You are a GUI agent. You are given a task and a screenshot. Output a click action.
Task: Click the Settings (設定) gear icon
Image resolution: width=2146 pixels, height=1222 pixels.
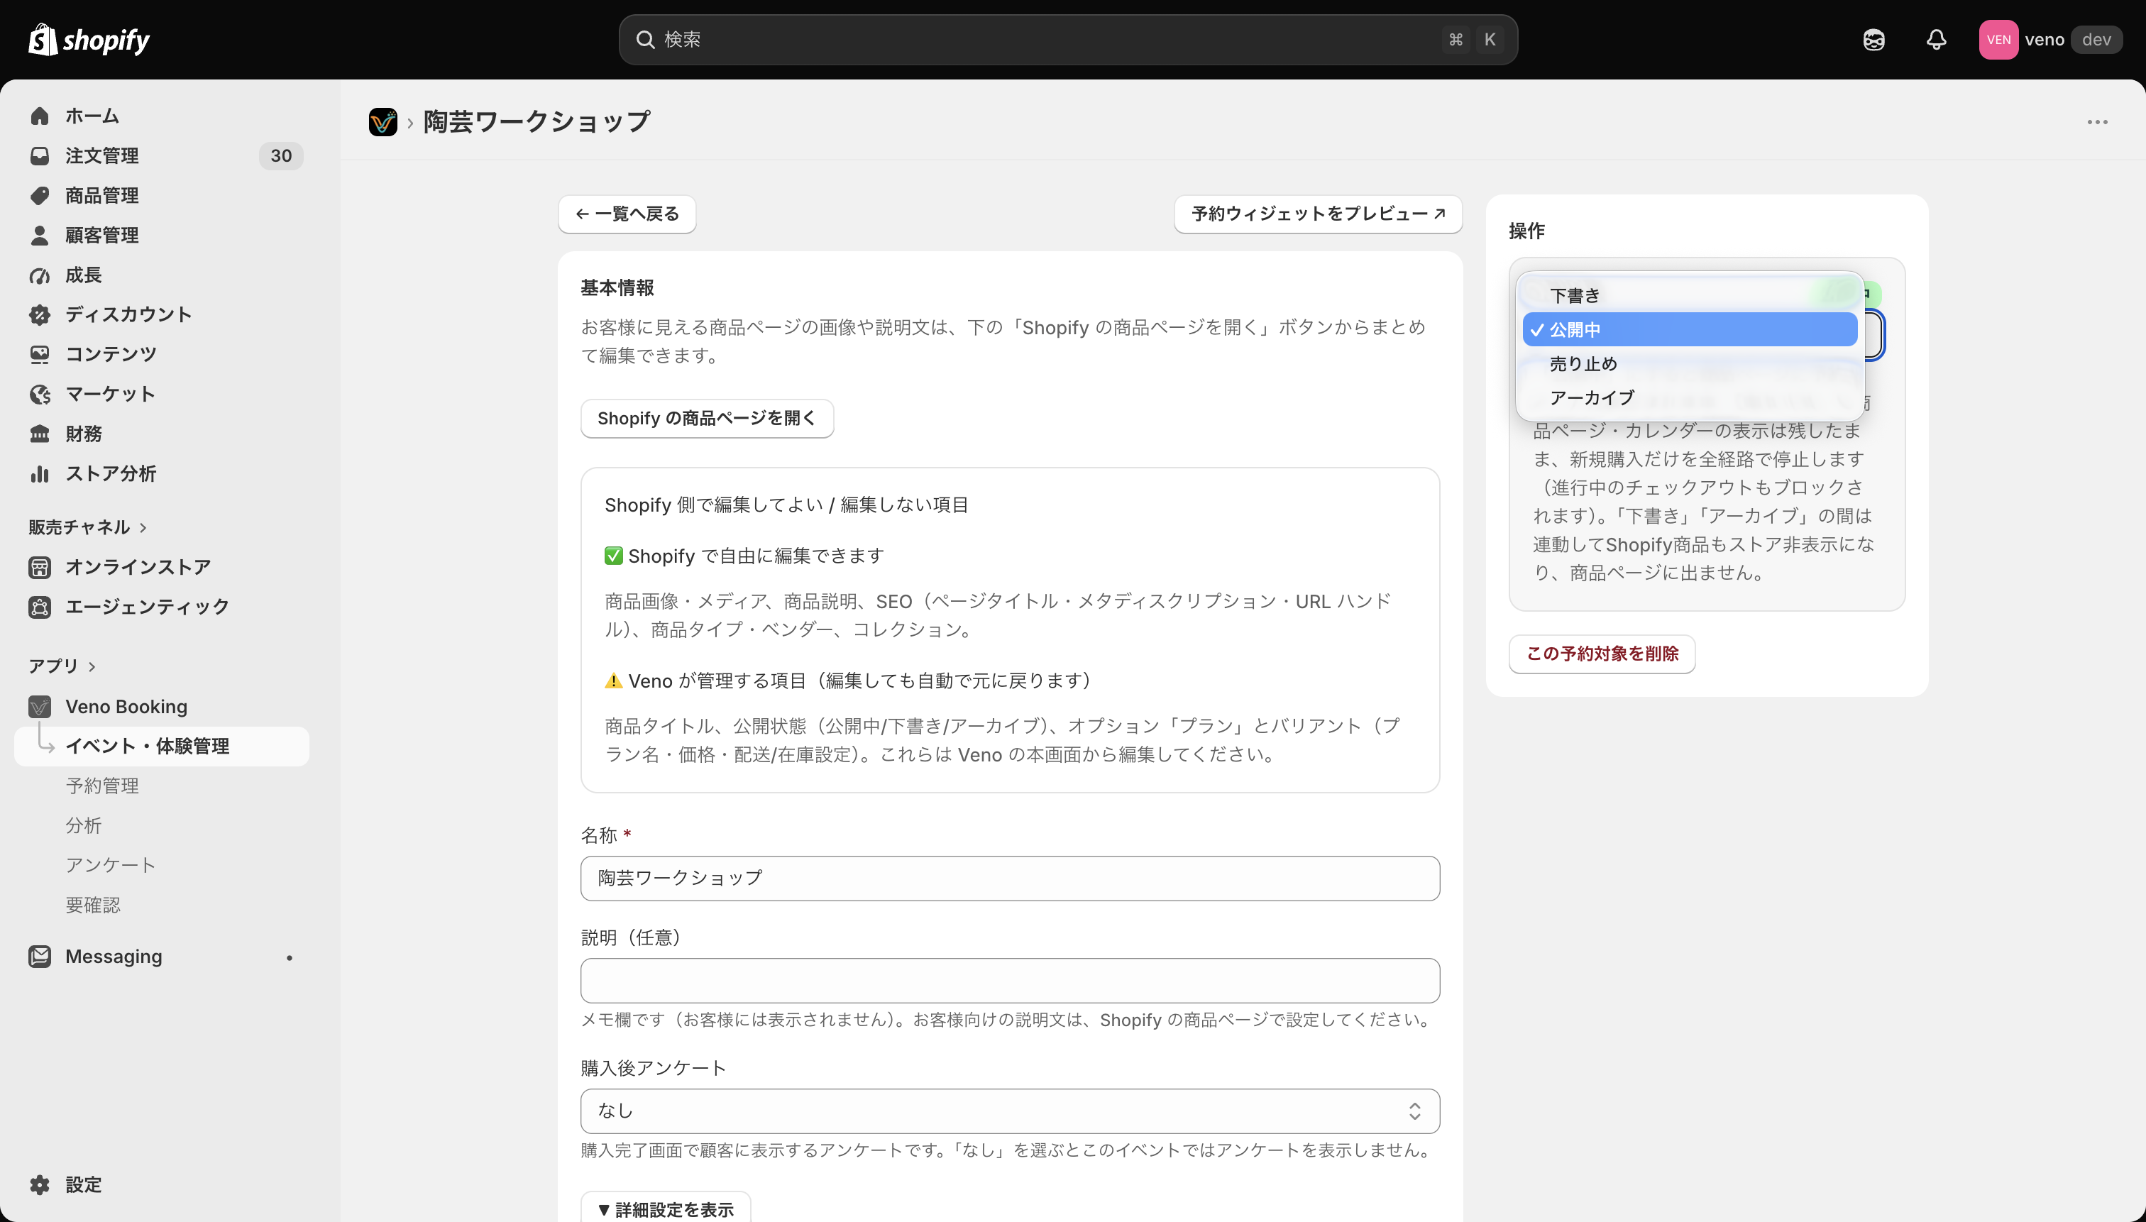tap(40, 1185)
